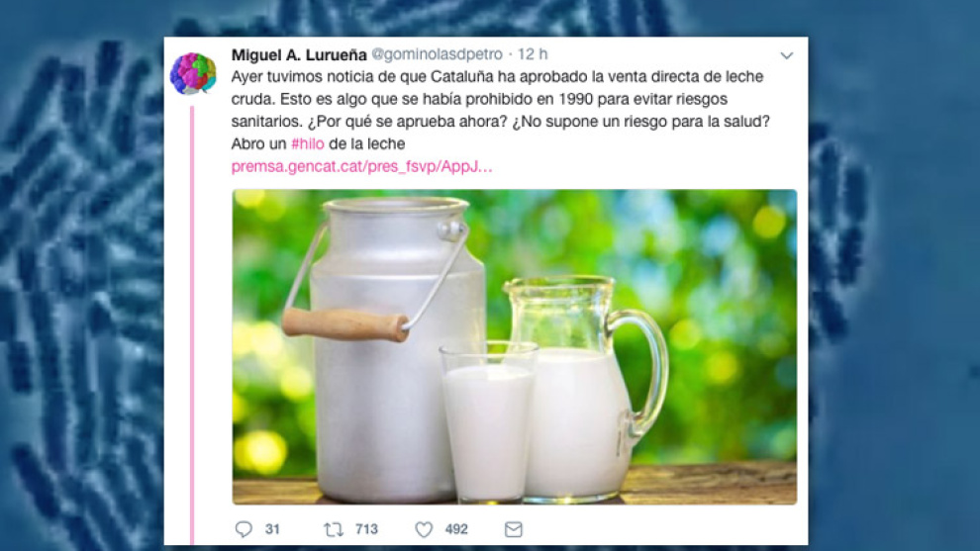This screenshot has height=551, width=980.
Task: Like the tweet with heart icon
Action: [x=424, y=530]
